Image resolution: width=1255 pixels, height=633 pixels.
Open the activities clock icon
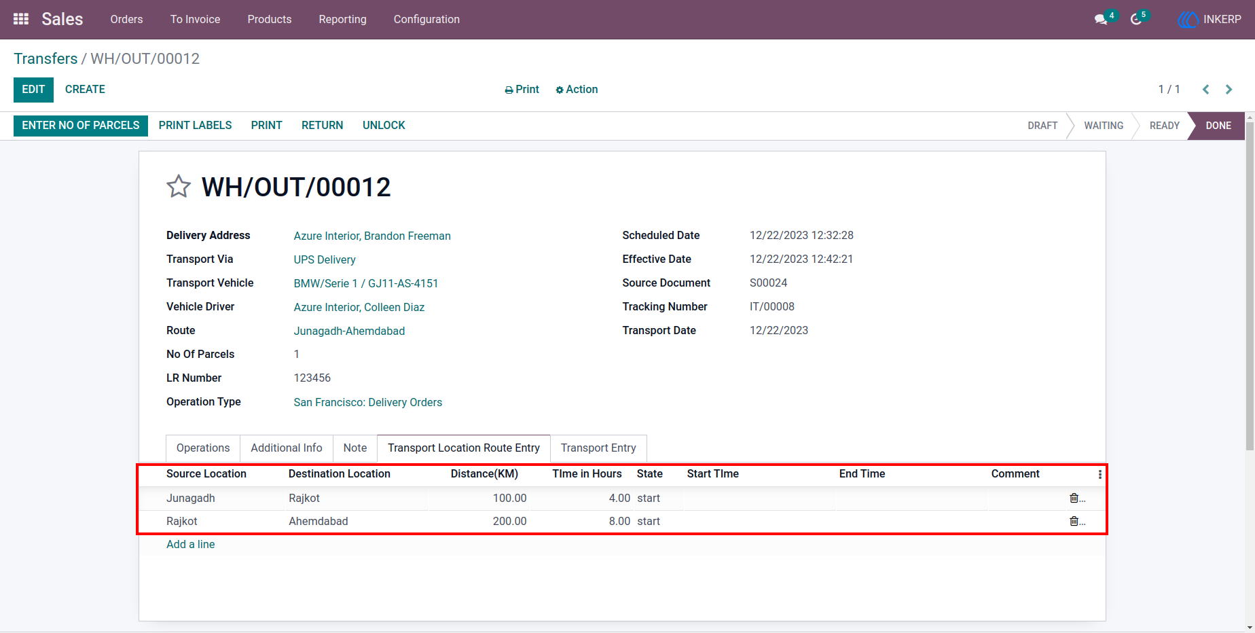[1135, 20]
